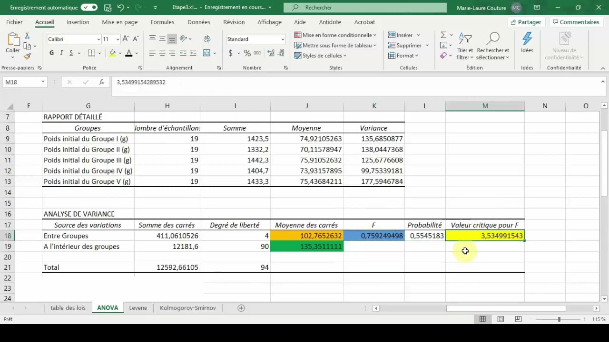Click the Effacer eraser icon
Screen dimensions: 609x342
click(443, 56)
